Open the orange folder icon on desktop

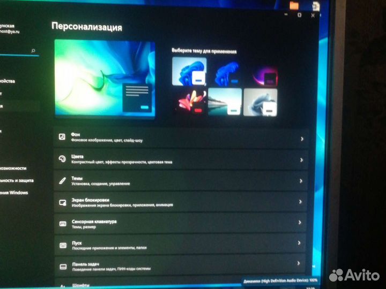(294, 5)
